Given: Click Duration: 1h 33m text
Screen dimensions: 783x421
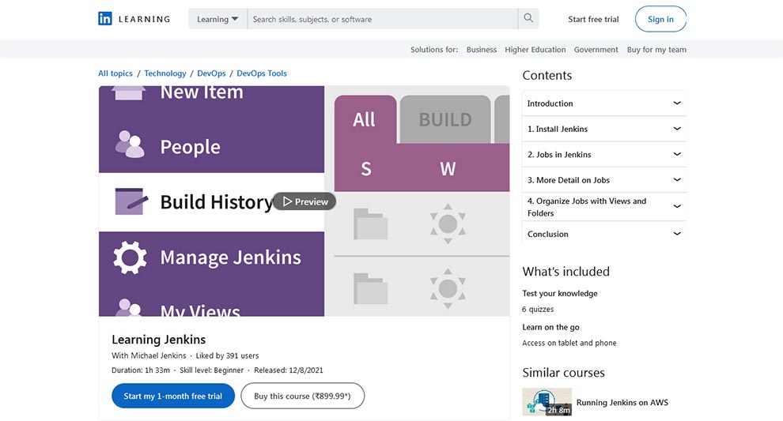Looking at the screenshot, I should (141, 370).
